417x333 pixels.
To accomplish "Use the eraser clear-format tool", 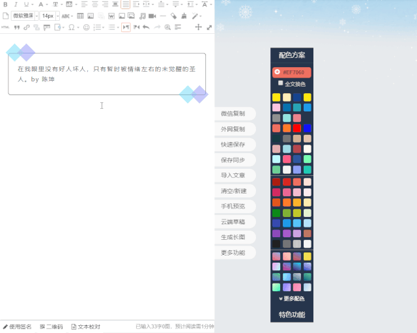I will (x=173, y=16).
